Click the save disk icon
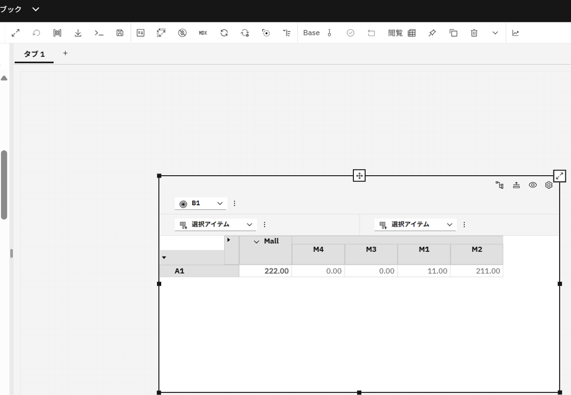Image resolution: width=571 pixels, height=395 pixels. (x=120, y=33)
